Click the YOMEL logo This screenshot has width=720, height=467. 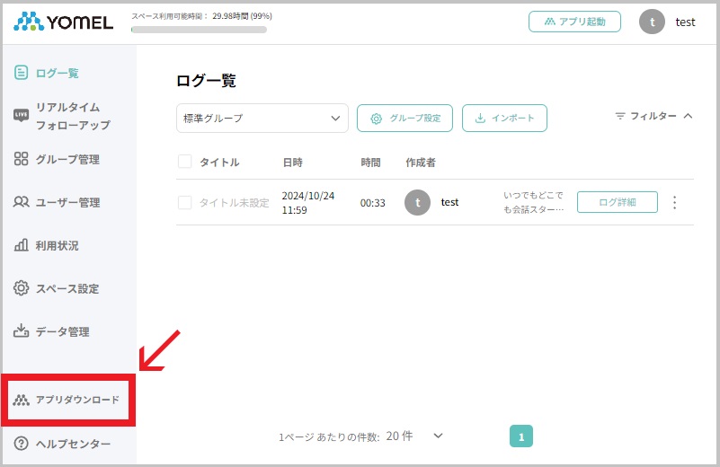[x=63, y=22]
